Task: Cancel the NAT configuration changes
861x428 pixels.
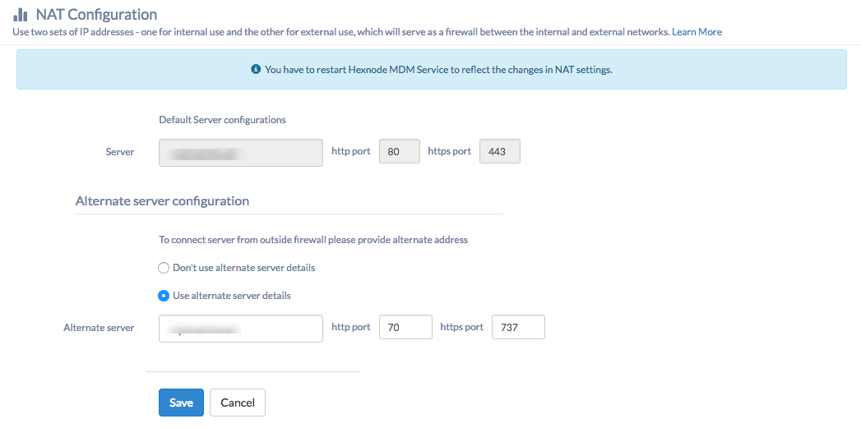Action: click(x=237, y=403)
